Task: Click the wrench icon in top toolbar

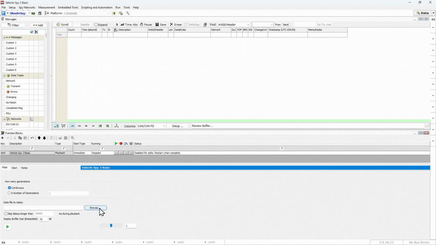Action: click(128, 13)
